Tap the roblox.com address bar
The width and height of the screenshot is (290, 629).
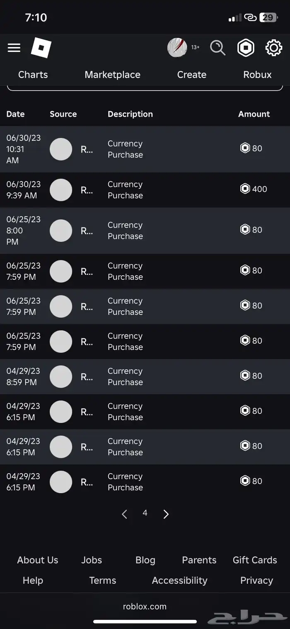145,606
